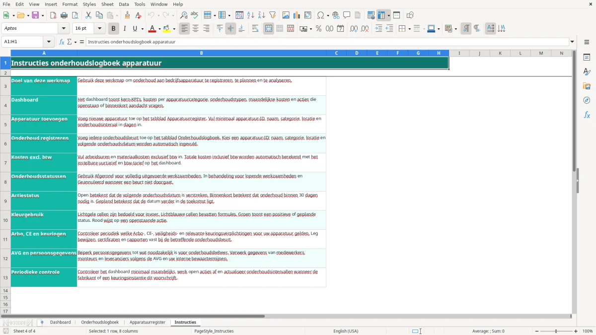The height and width of the screenshot is (335, 596).
Task: Insert a hyperlink
Action: click(336, 15)
